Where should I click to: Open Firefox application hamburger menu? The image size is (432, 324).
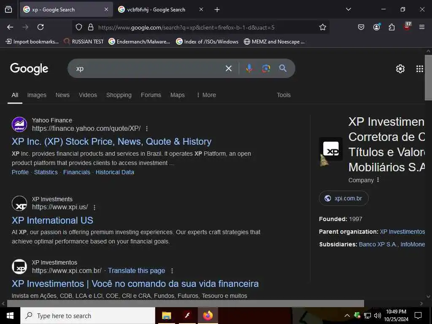click(x=422, y=27)
